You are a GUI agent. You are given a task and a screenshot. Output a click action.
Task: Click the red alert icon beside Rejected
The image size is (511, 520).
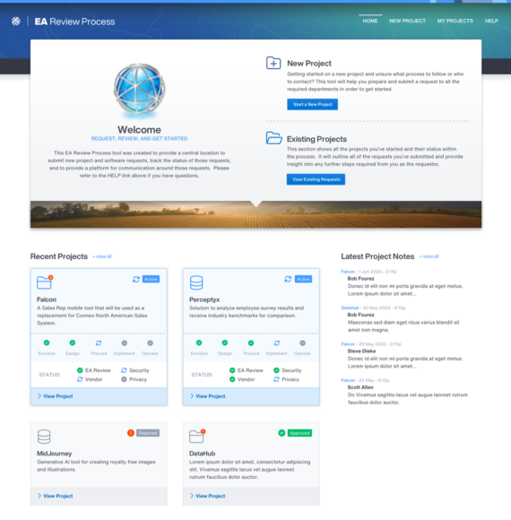tap(131, 433)
